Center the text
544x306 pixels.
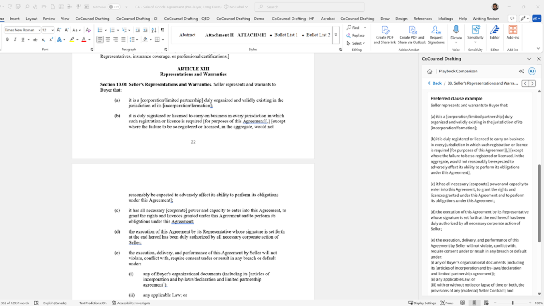pyautogui.click(x=108, y=39)
